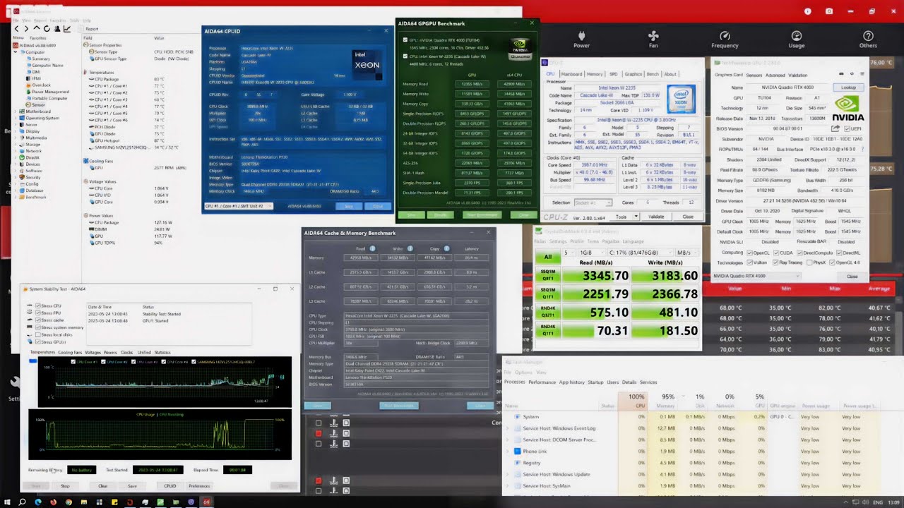Image resolution: width=904 pixels, height=508 pixels.
Task: Open GPU-Z graphics card selector dropdown
Action: click(x=756, y=276)
